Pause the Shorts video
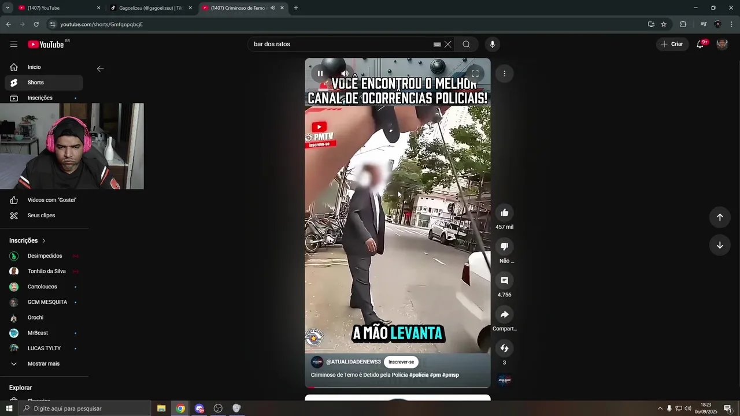Image resolution: width=740 pixels, height=416 pixels. [x=320, y=73]
